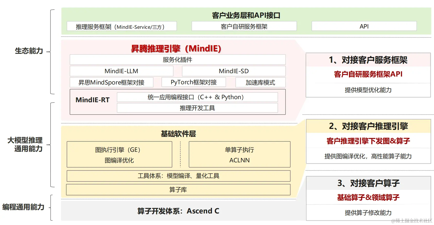This screenshot has height=225, width=434.
Task: Select the 服务化插件 box
Action: click(178, 60)
